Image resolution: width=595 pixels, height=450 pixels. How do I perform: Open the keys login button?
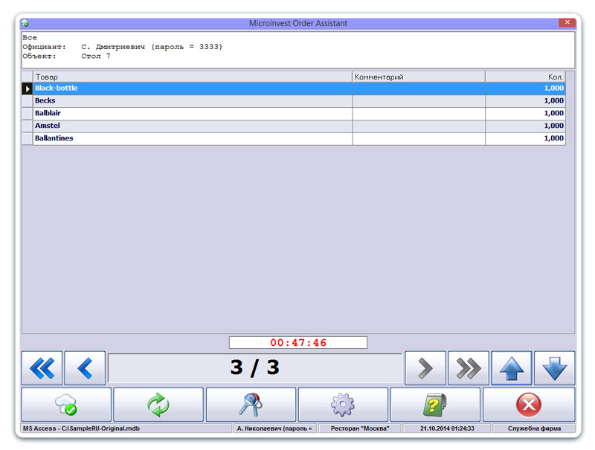click(x=251, y=405)
